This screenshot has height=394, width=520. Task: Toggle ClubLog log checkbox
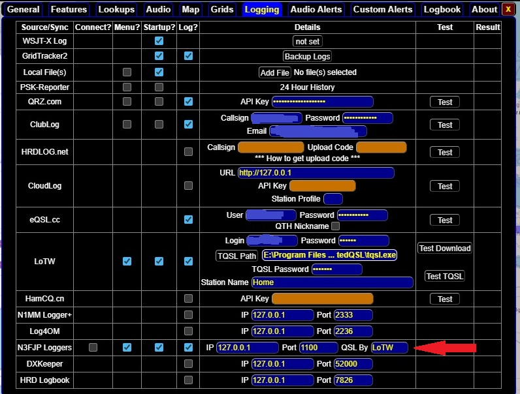coord(188,124)
